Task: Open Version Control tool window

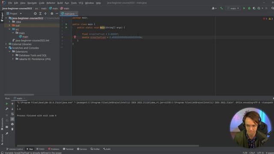Action: pos(15,149)
